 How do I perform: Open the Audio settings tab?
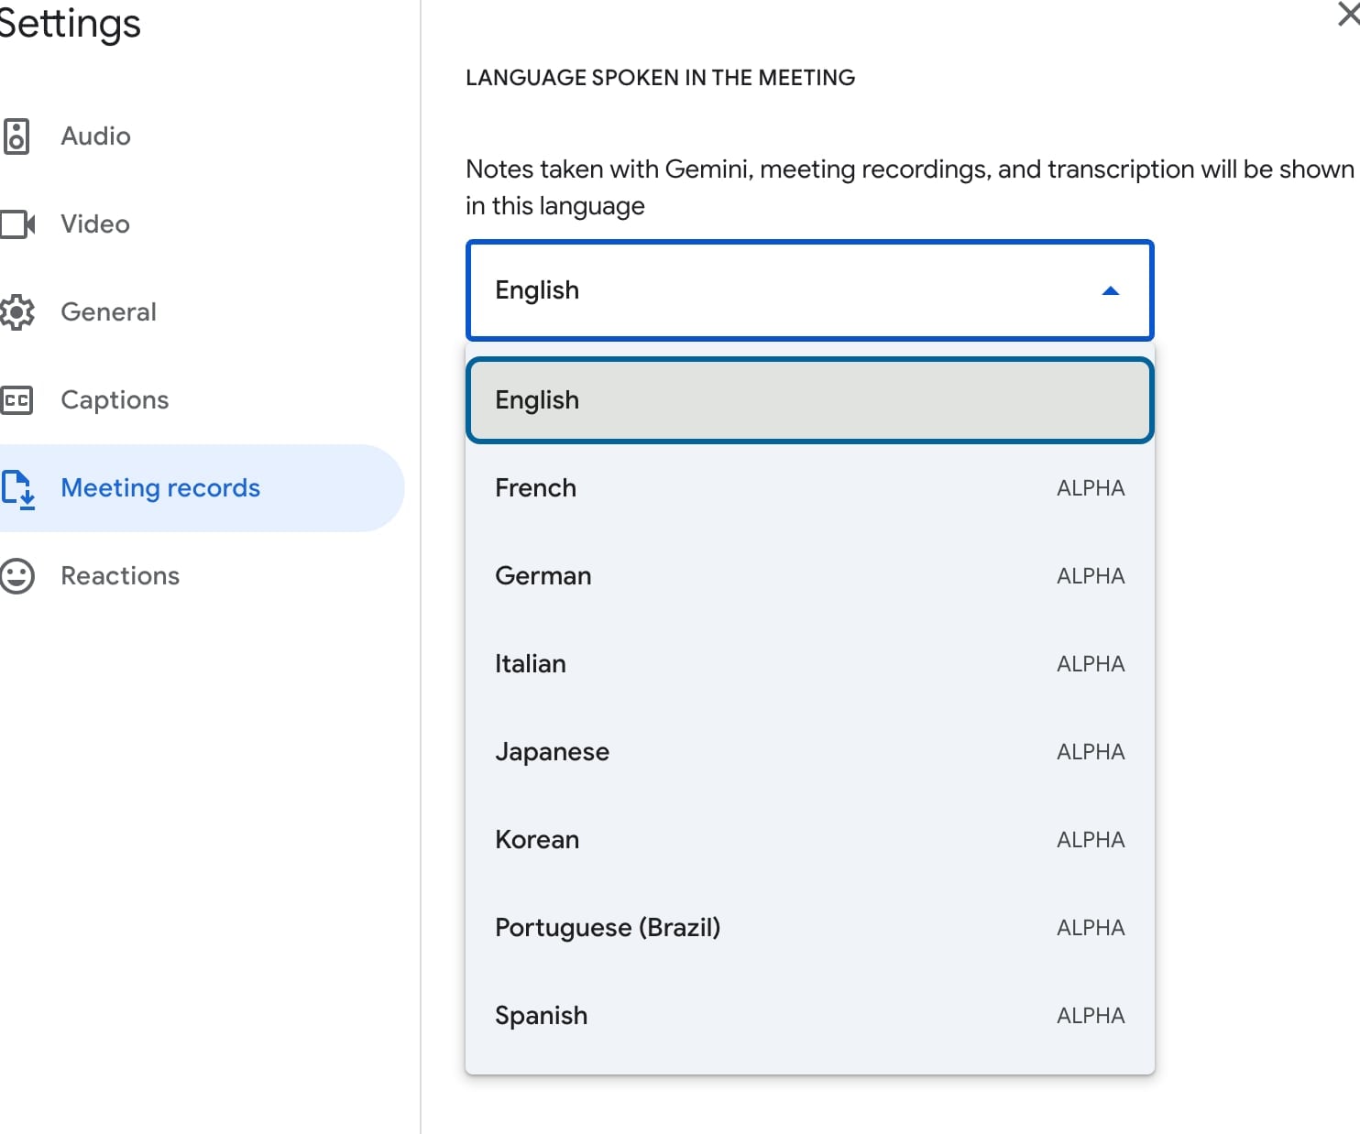[202, 136]
